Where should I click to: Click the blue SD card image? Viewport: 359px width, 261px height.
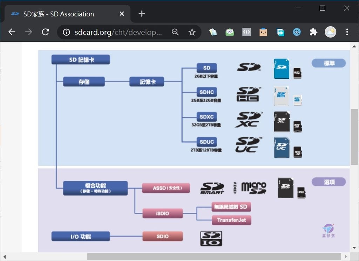pos(282,69)
